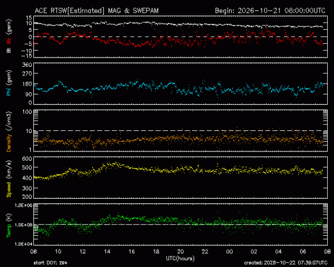This screenshot has width=334, height=267.
Task: Click the 'start DOY: 294' footer text
Action: (50, 263)
